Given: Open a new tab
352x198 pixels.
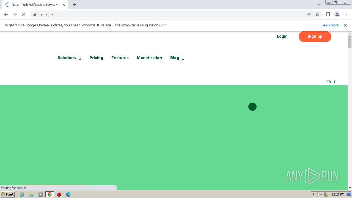Looking at the screenshot, I should [x=74, y=5].
